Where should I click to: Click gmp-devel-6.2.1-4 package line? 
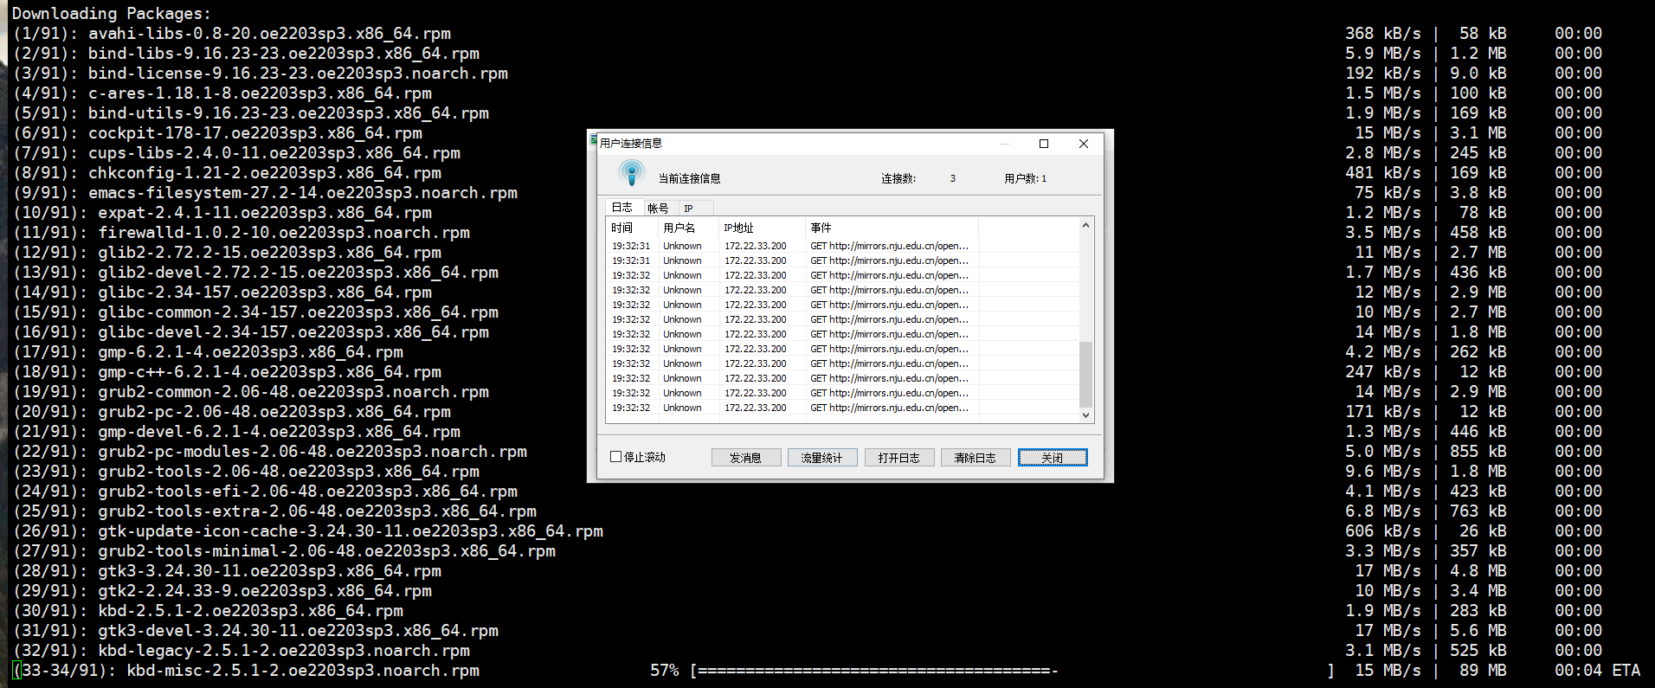pos(236,431)
